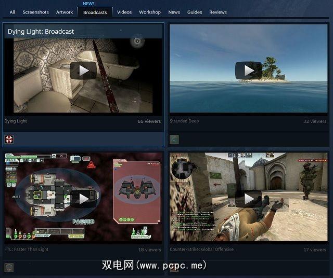Open the All tab
This screenshot has width=333, height=278.
[x=12, y=12]
